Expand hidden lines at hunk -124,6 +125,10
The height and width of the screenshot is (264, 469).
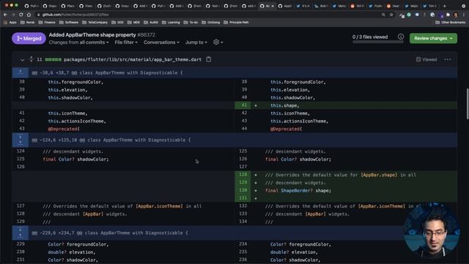(20, 140)
